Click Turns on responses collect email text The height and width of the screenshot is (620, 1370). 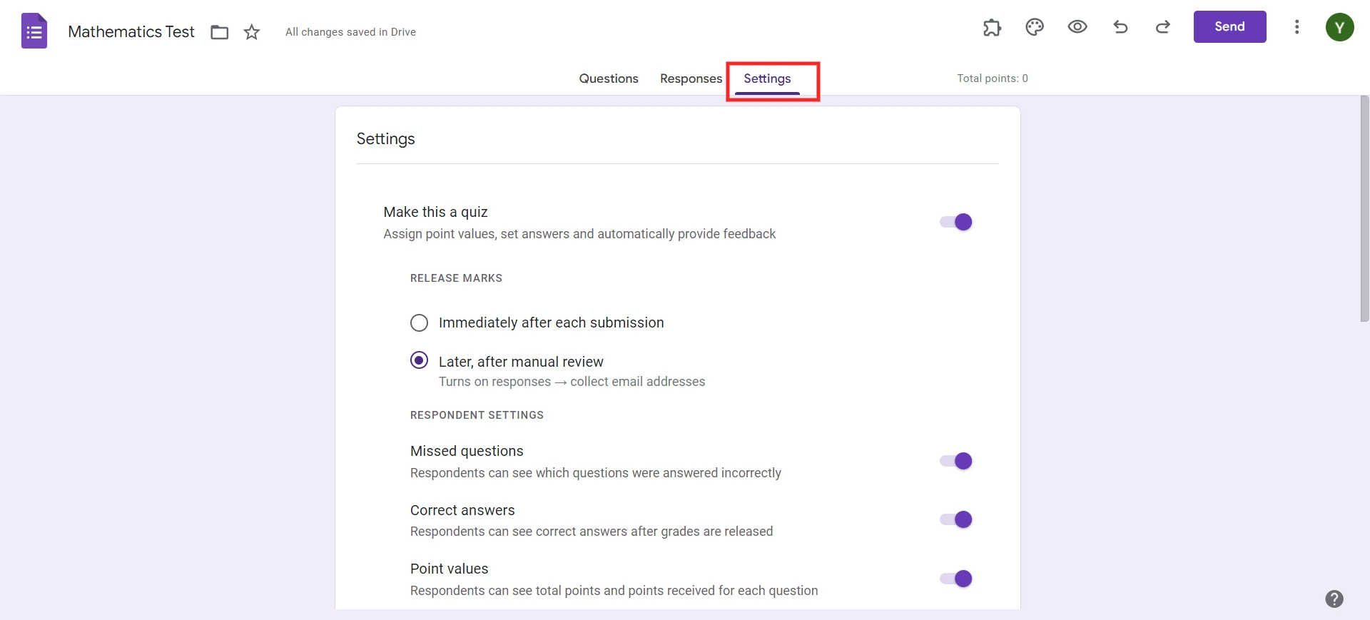pyautogui.click(x=572, y=382)
